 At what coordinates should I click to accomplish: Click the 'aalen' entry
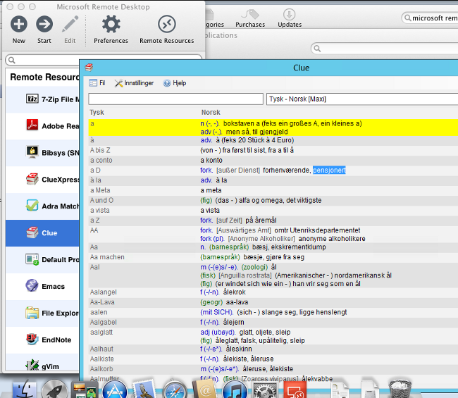99,312
